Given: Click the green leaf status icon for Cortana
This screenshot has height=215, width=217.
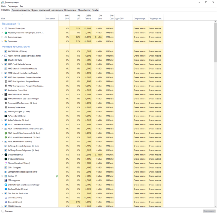Looking at the screenshot, I should click(57, 176).
